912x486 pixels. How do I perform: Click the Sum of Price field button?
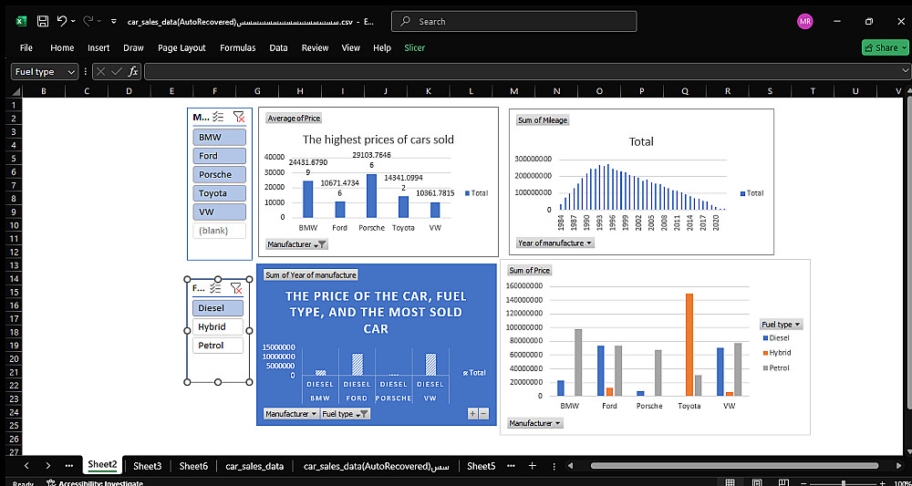click(529, 270)
